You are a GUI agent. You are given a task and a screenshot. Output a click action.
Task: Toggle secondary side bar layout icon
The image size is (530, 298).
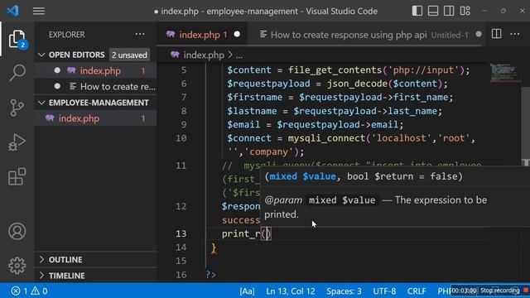[x=449, y=11]
